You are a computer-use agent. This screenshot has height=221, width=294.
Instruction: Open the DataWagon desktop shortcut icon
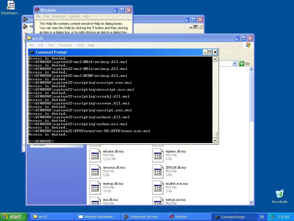click(11, 5)
